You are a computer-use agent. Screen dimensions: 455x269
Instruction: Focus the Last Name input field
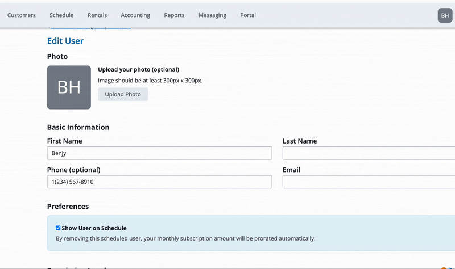(x=369, y=153)
